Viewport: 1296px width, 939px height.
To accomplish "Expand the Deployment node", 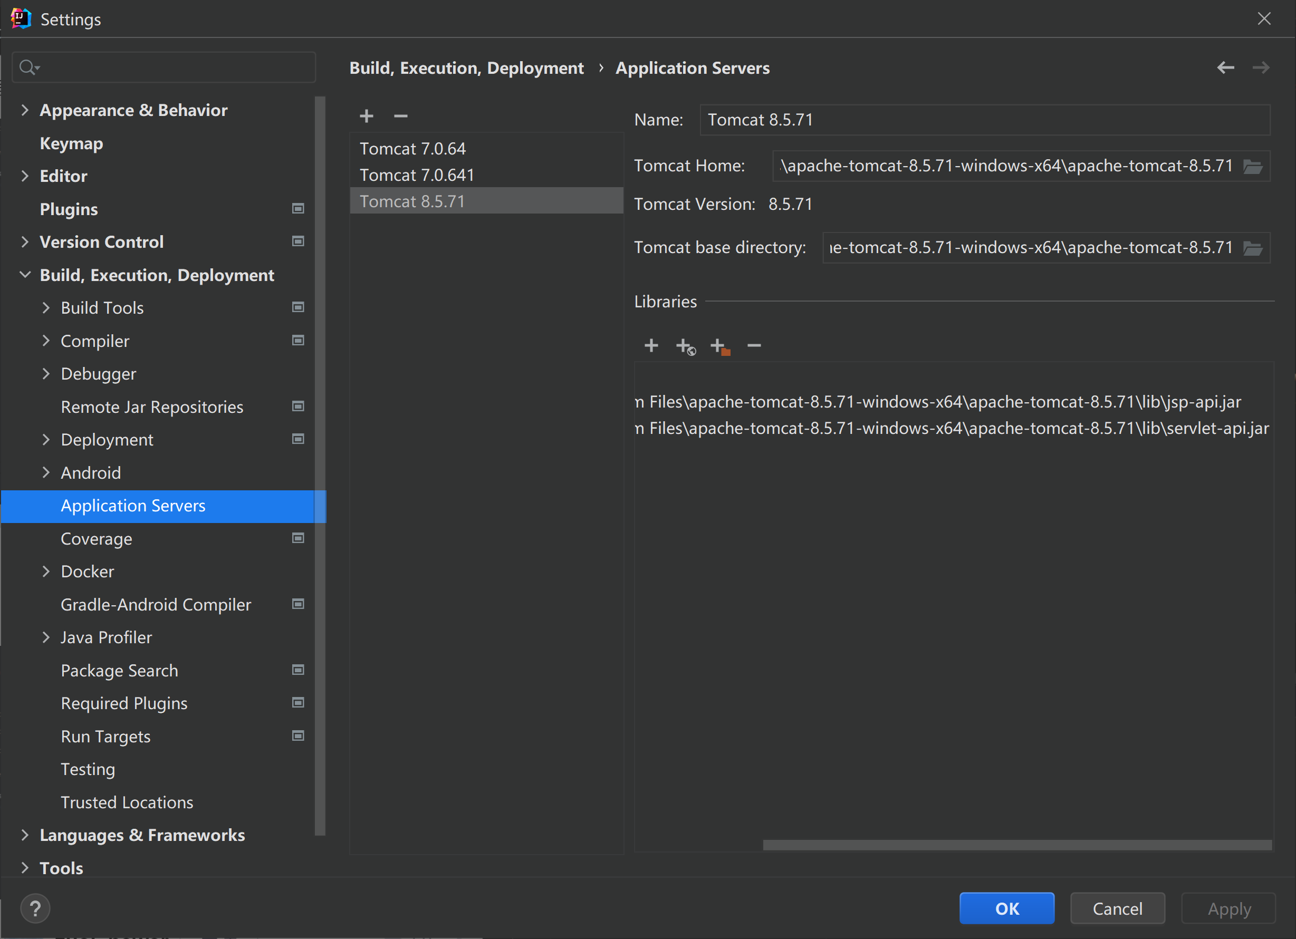I will (46, 440).
